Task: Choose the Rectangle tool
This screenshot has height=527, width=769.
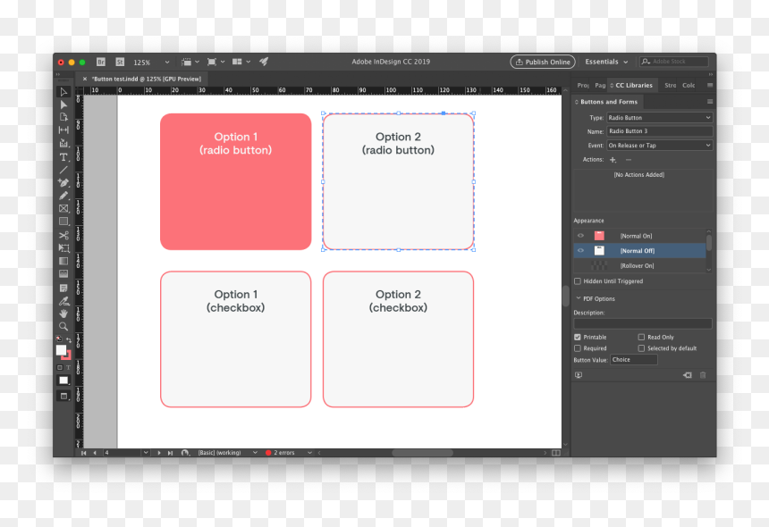Action: [x=63, y=222]
